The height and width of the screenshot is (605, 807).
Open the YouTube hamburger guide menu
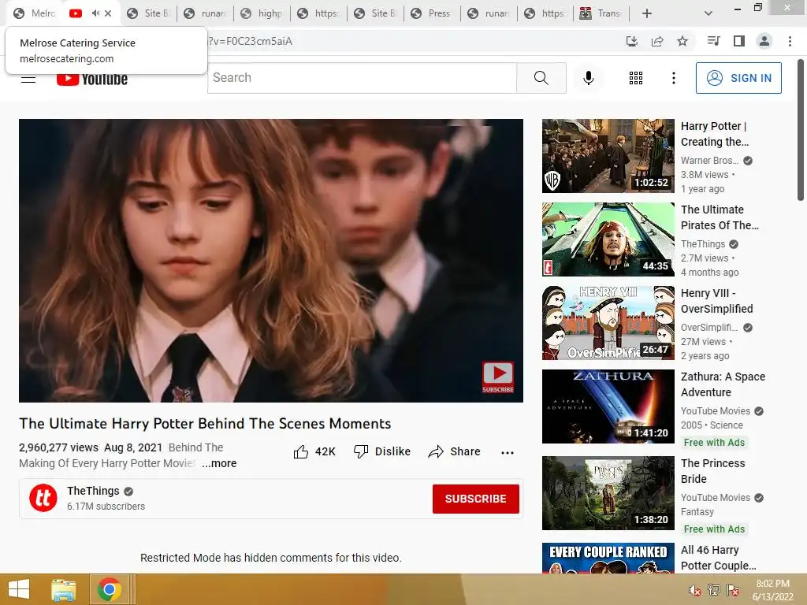(x=28, y=78)
